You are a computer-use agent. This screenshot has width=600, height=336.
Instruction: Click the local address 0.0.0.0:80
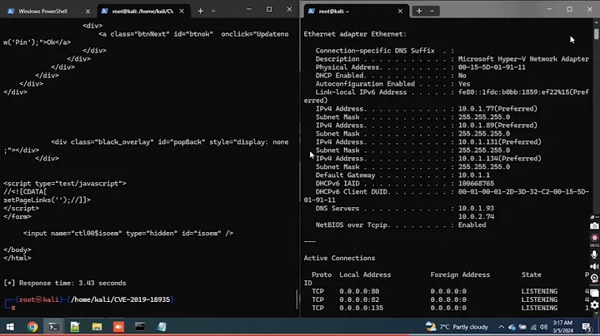point(359,291)
